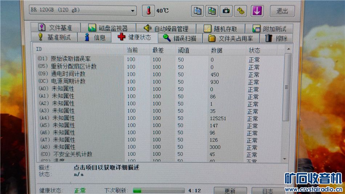This screenshot has width=345, height=194.
Task: Click the 点击项目以获取详细描述 description text
Action: coord(106,167)
